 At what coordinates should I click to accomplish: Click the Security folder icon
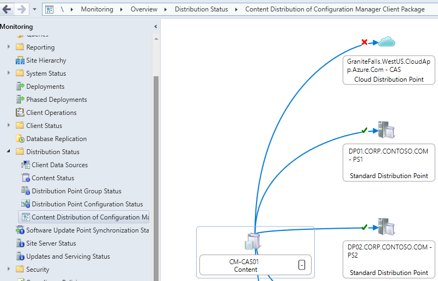tap(20, 268)
